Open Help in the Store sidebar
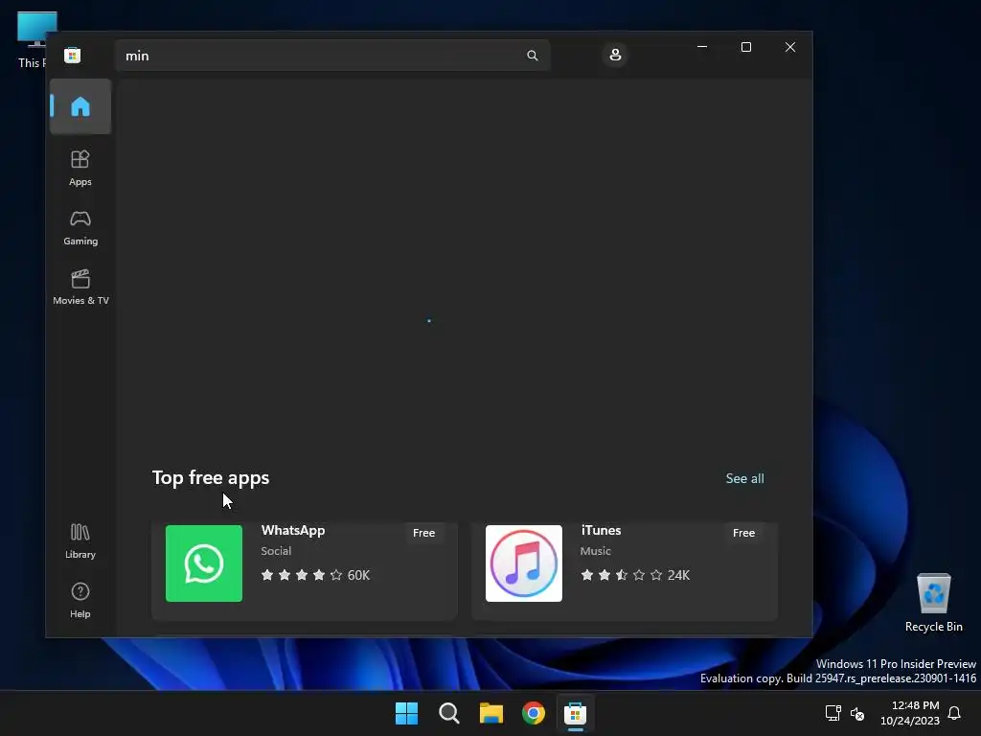Image resolution: width=981 pixels, height=736 pixels. (x=80, y=600)
